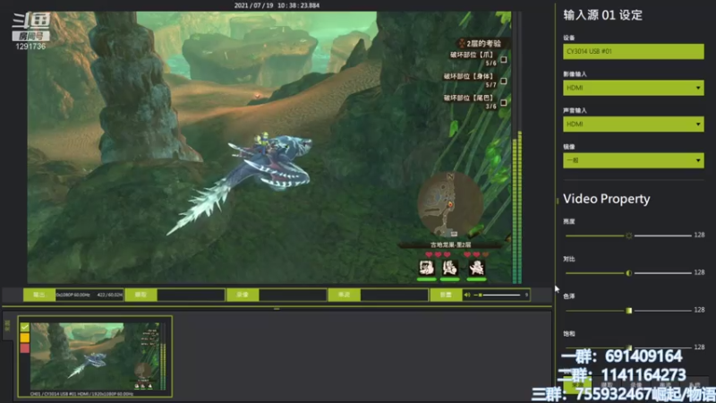This screenshot has height=403, width=716.
Task: Open the 声音输入 HDMI audio input dropdown
Action: pos(634,124)
